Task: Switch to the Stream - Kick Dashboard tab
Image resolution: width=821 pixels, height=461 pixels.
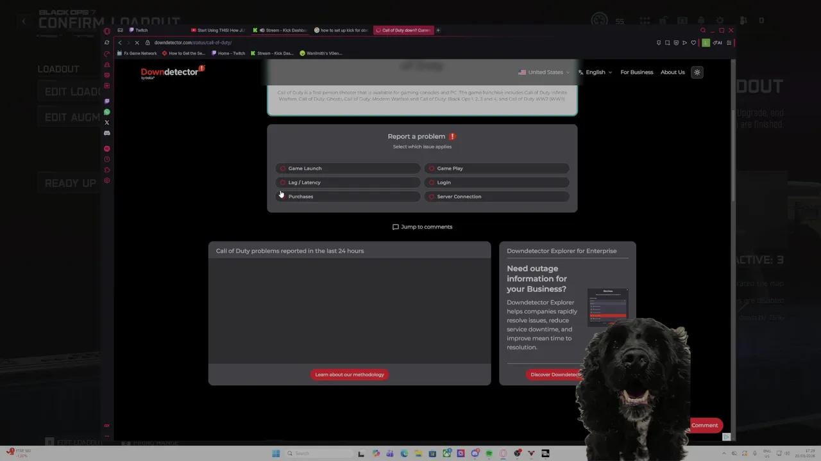Action: 280,30
